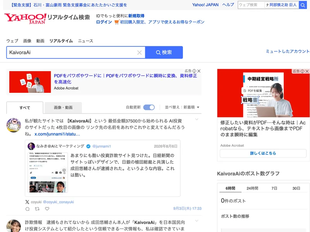Open the ログイン link
Image resolution: width=310 pixels, height=232 pixels.
(104, 22)
